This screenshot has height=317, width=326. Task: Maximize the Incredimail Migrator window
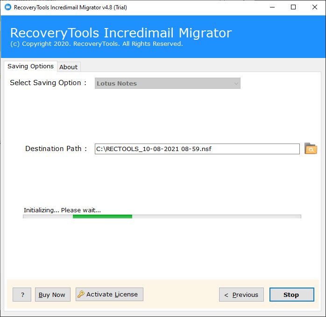(x=293, y=7)
